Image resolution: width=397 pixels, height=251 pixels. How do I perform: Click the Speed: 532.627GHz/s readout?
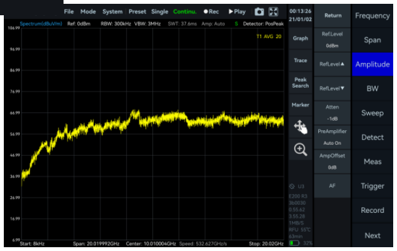coord(203,243)
